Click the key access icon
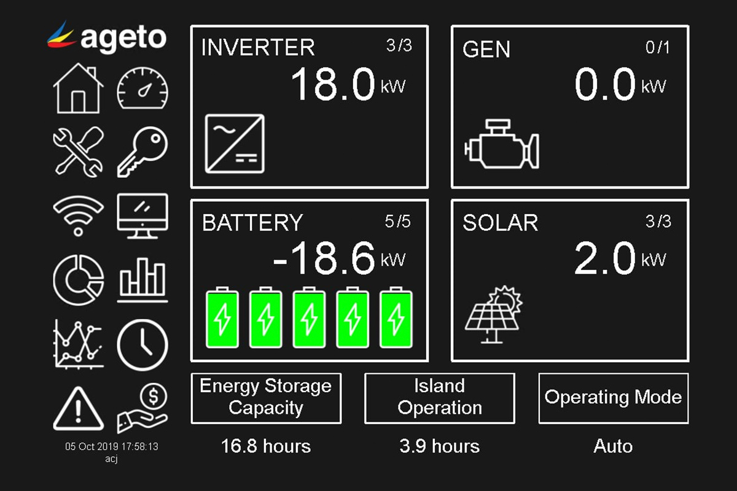The height and width of the screenshot is (491, 737). pyautogui.click(x=142, y=152)
